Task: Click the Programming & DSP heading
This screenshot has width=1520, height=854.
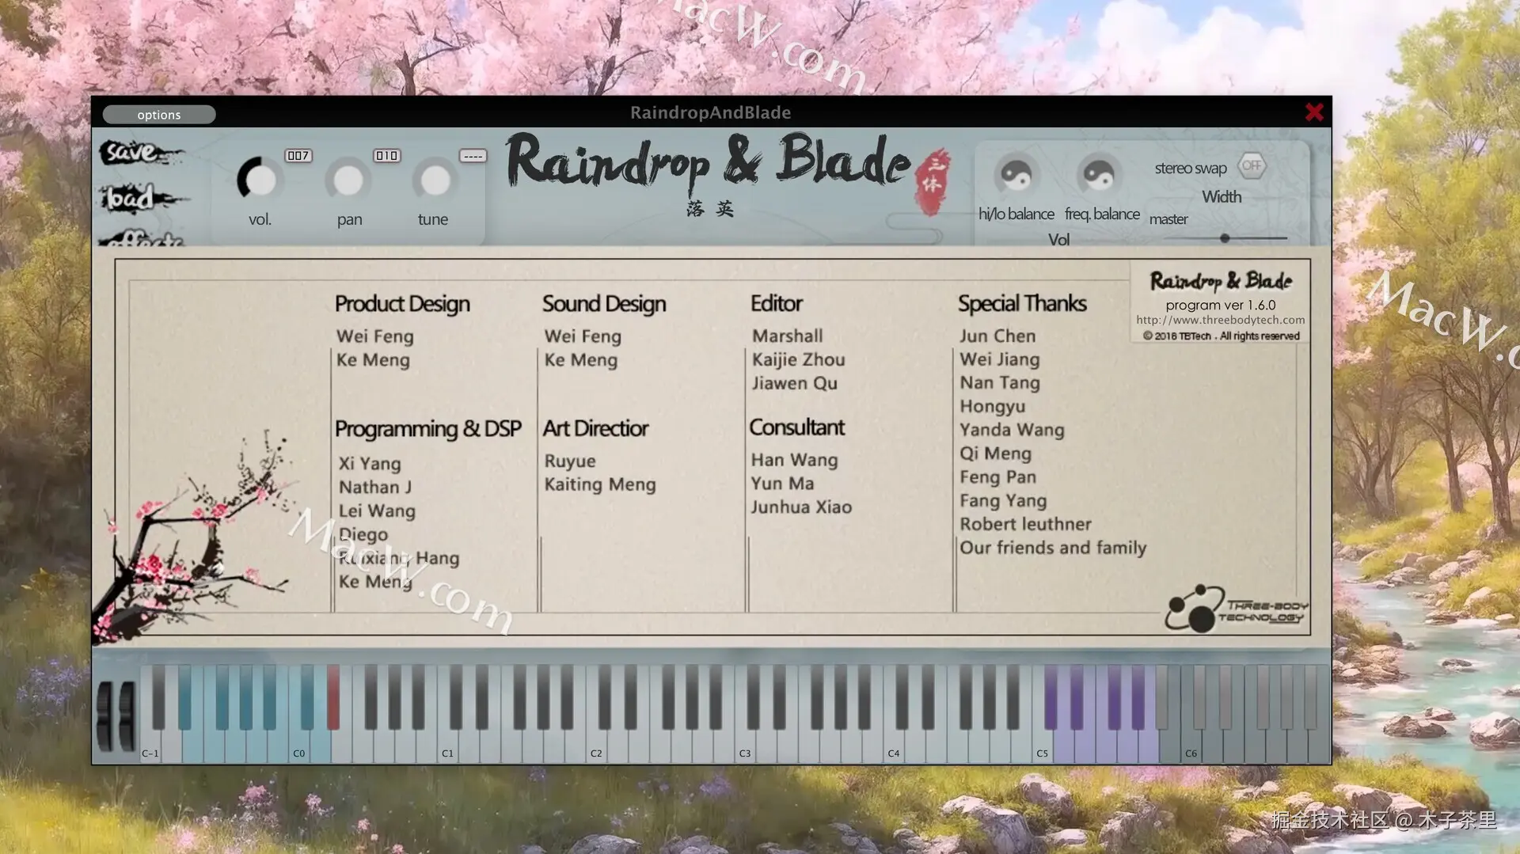Action: (428, 429)
